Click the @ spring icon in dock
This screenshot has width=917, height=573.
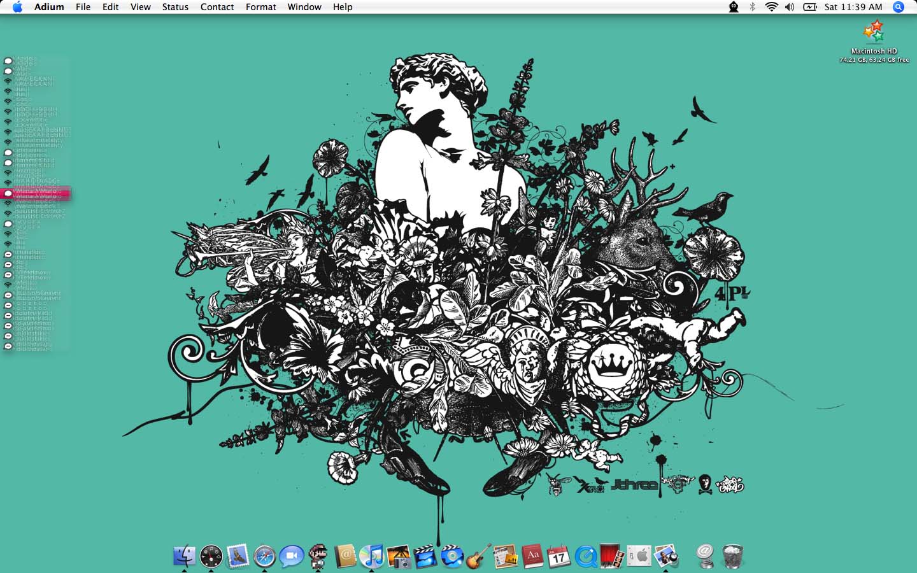tap(706, 556)
